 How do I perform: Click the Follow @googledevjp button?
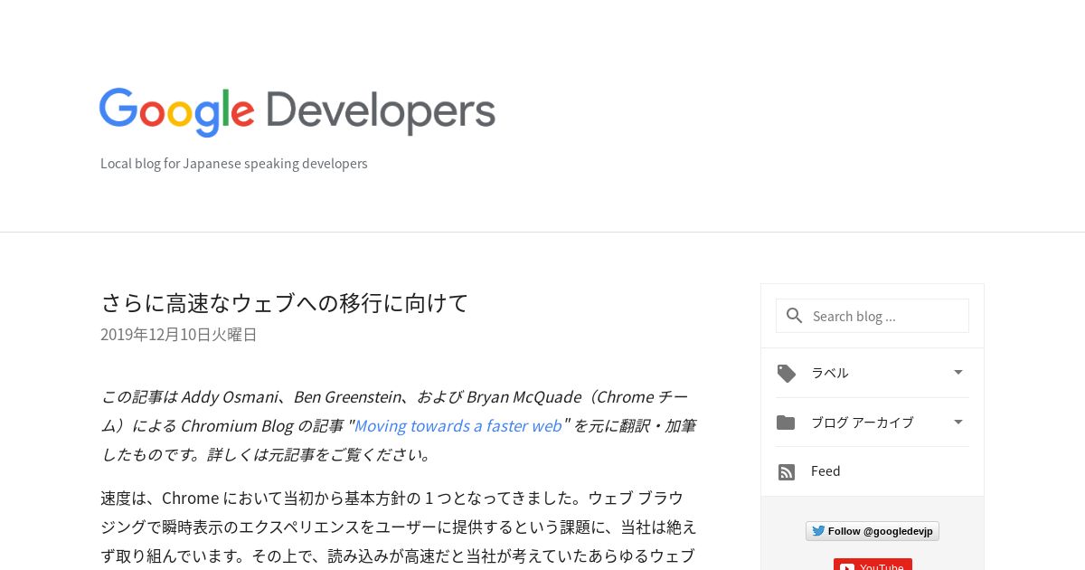pyautogui.click(x=873, y=531)
